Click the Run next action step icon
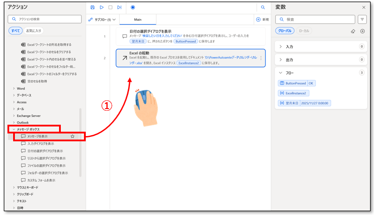The image size is (374, 215). tap(119, 7)
